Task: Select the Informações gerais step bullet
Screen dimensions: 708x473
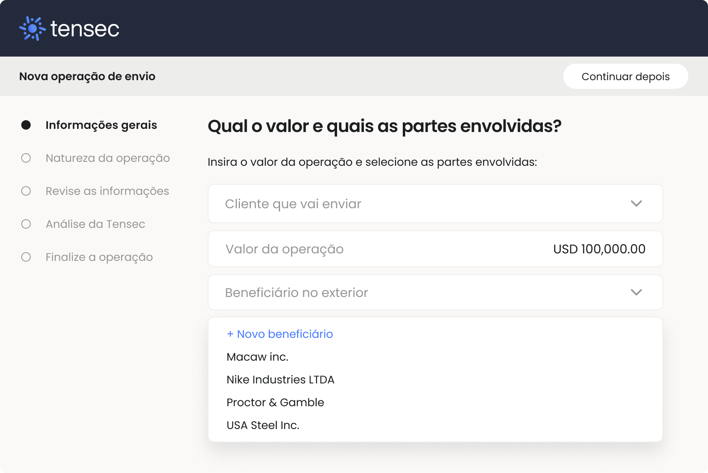Action: point(26,125)
